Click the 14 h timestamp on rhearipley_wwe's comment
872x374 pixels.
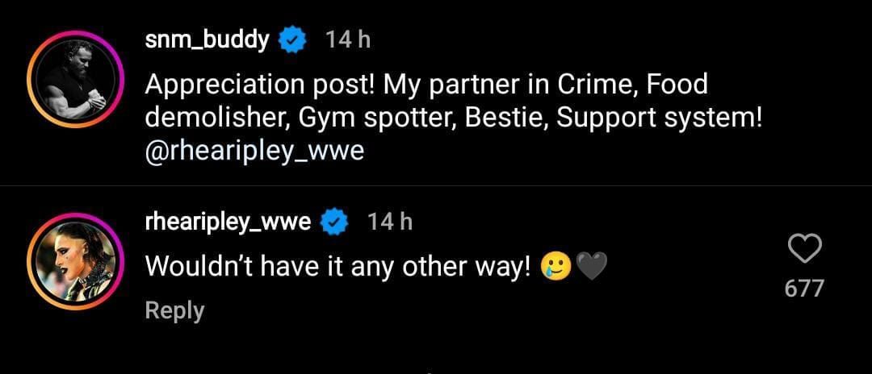coord(389,222)
